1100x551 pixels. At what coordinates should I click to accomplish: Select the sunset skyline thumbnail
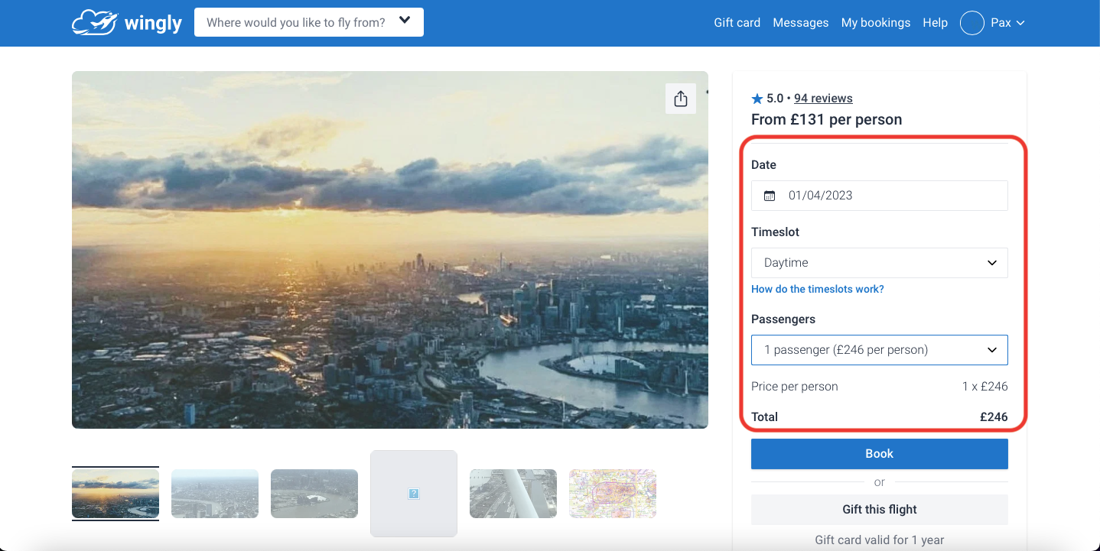pos(116,494)
